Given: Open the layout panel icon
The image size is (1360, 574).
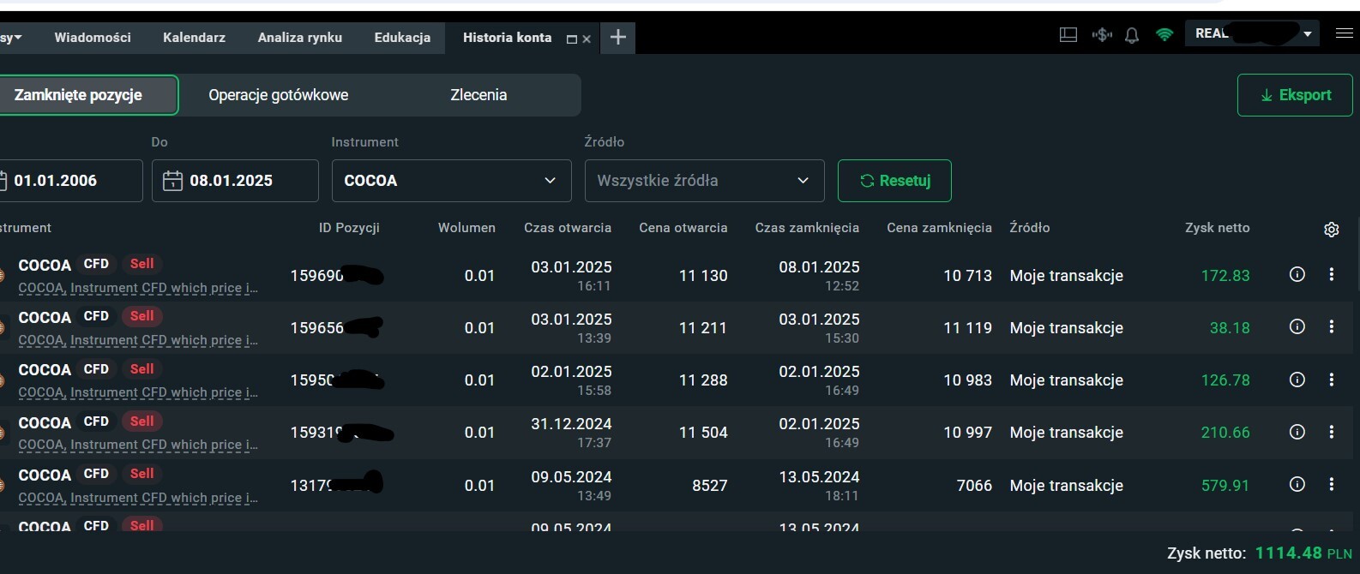Looking at the screenshot, I should tap(1068, 35).
